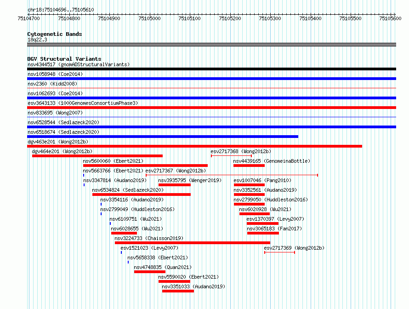Click the red nsv5600060 bar
Image resolution: width=409 pixels, height=309 pixels.
point(145,166)
